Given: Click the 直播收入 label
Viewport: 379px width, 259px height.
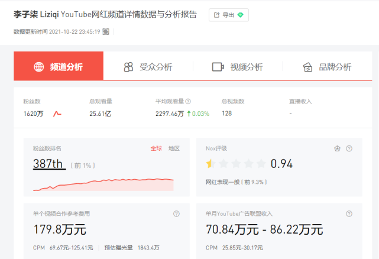Looking at the screenshot, I should point(300,101).
